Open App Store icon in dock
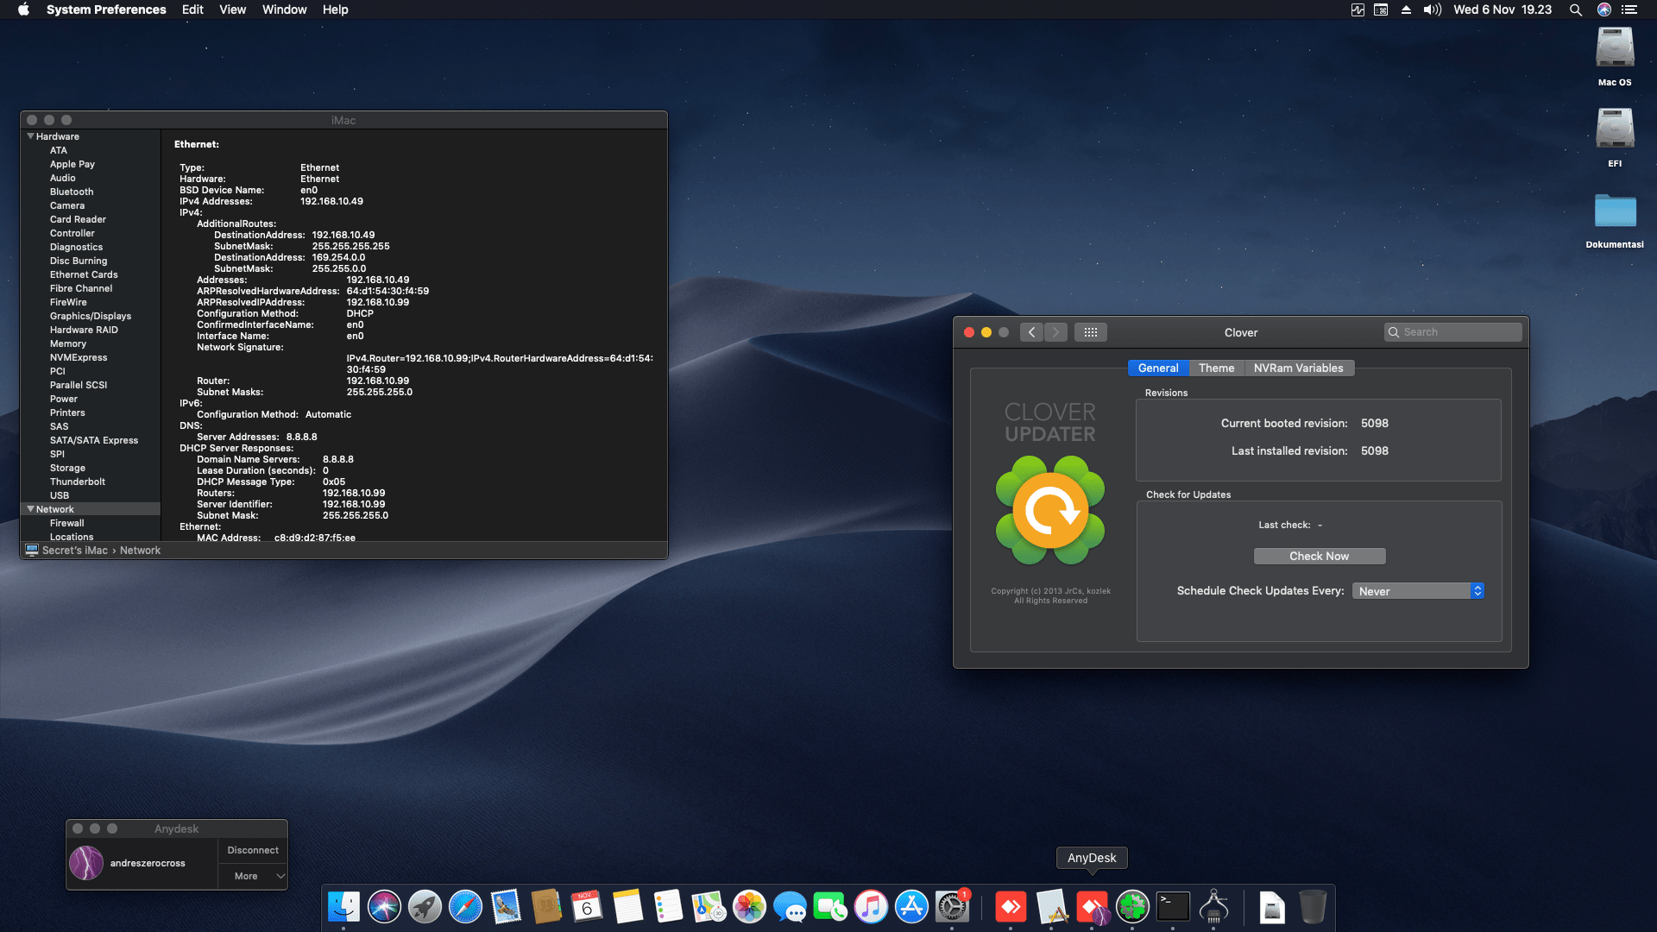 911,907
